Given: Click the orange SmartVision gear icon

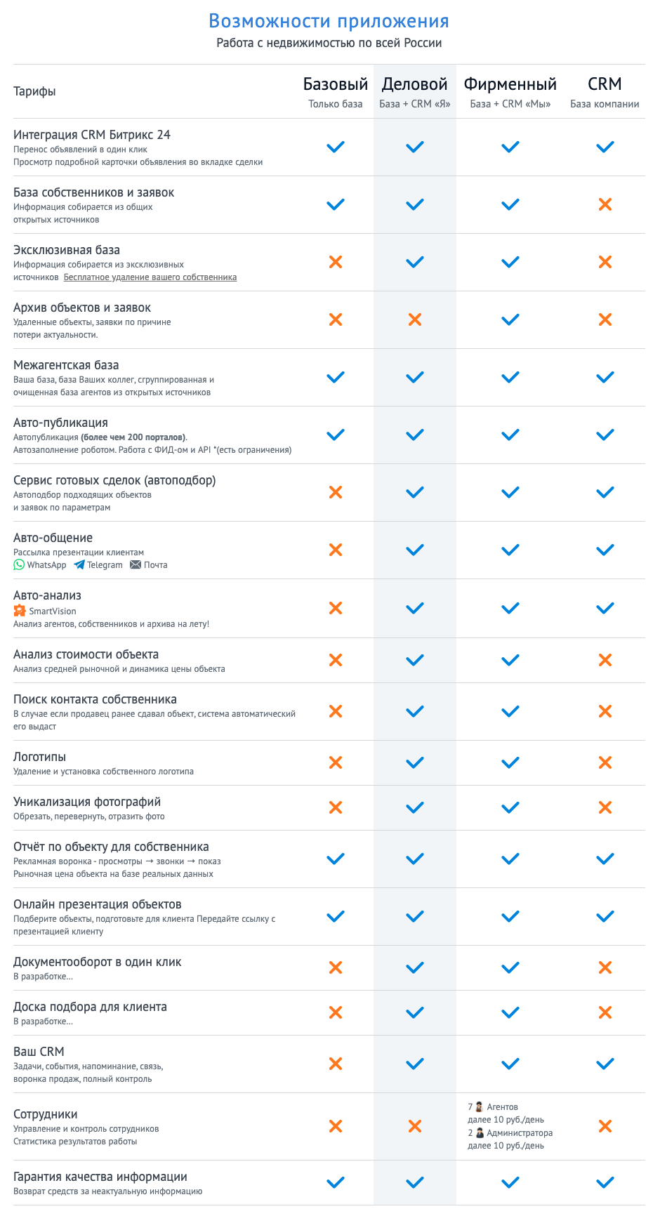Looking at the screenshot, I should tap(20, 611).
